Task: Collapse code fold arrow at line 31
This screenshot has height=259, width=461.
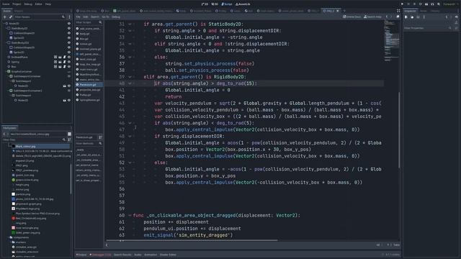Action: click(x=130, y=24)
